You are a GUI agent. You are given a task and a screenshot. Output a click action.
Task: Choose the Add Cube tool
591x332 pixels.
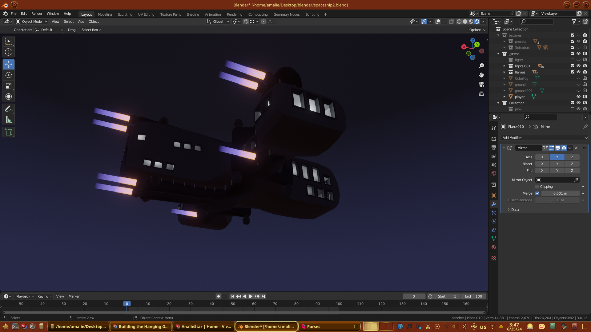9,132
